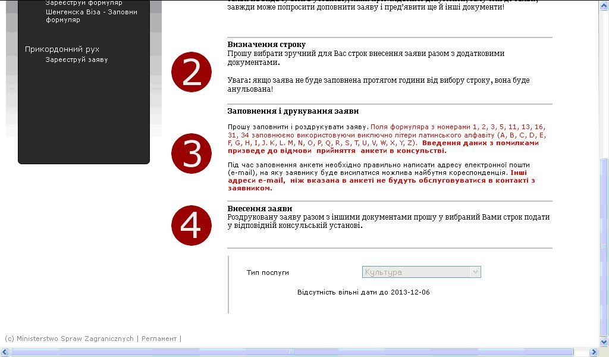Screen dimensions: 609x357
Task: Click the 'Заповнення і друкування заяви' heading
Action: pos(293,111)
